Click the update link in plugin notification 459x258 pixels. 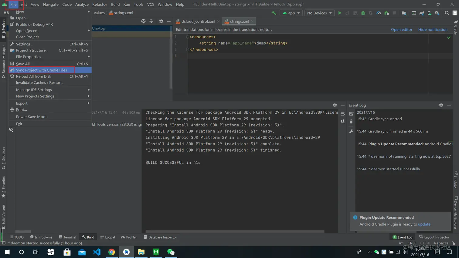point(424,224)
